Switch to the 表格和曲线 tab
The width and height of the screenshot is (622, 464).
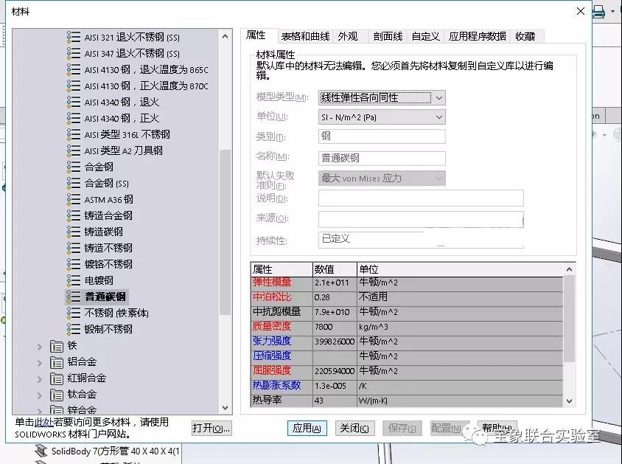305,37
